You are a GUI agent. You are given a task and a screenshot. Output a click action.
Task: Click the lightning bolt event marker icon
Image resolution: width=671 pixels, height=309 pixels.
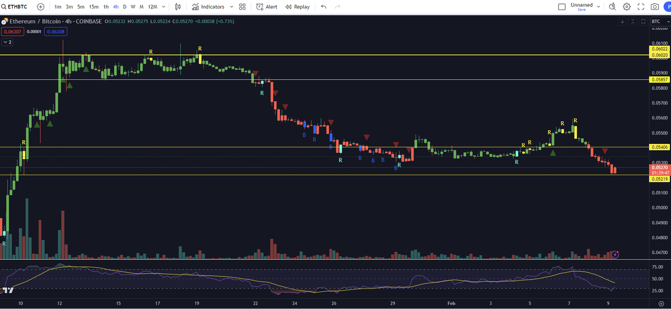pyautogui.click(x=615, y=254)
